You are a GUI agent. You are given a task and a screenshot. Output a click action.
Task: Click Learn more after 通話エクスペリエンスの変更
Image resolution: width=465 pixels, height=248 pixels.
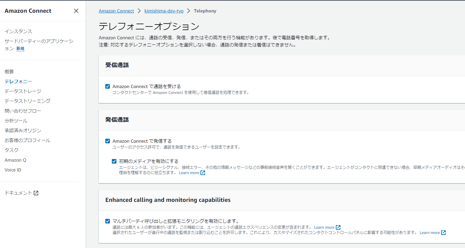324,227
